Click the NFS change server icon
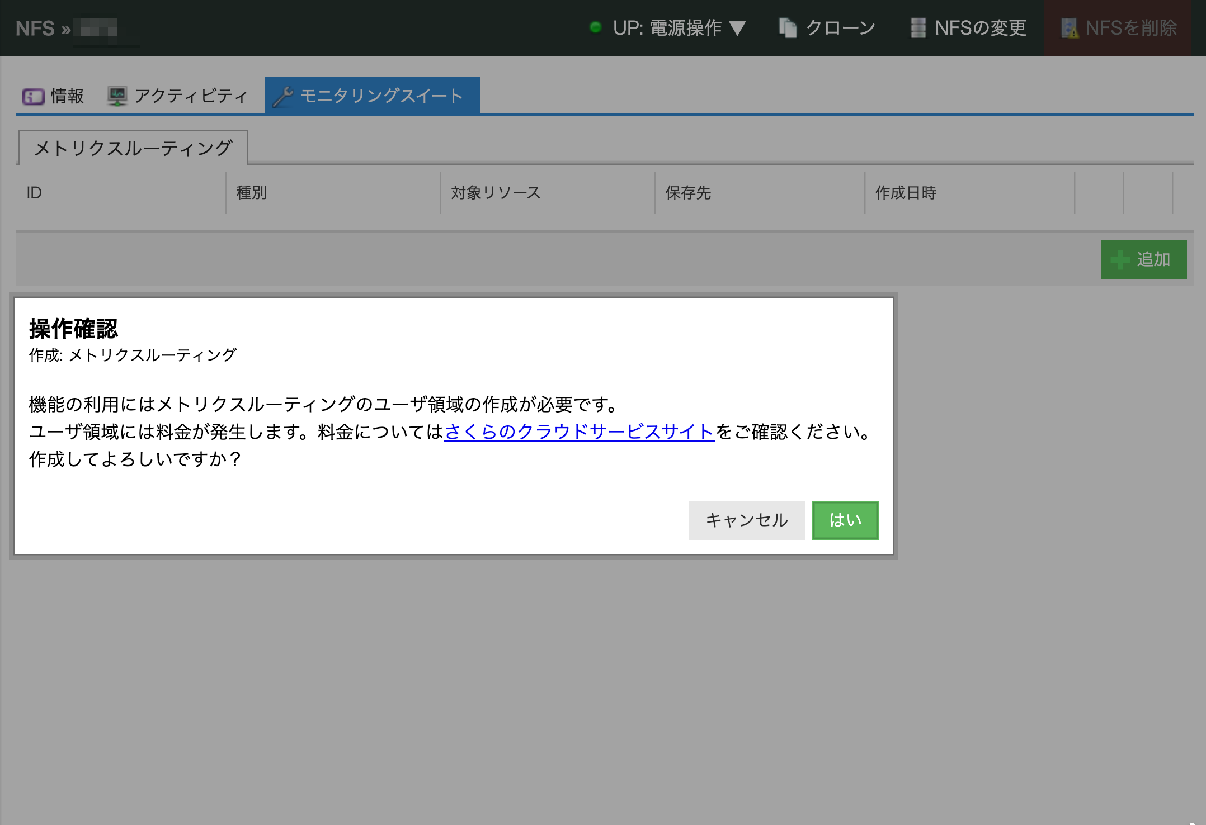Image resolution: width=1206 pixels, height=825 pixels. coord(918,28)
